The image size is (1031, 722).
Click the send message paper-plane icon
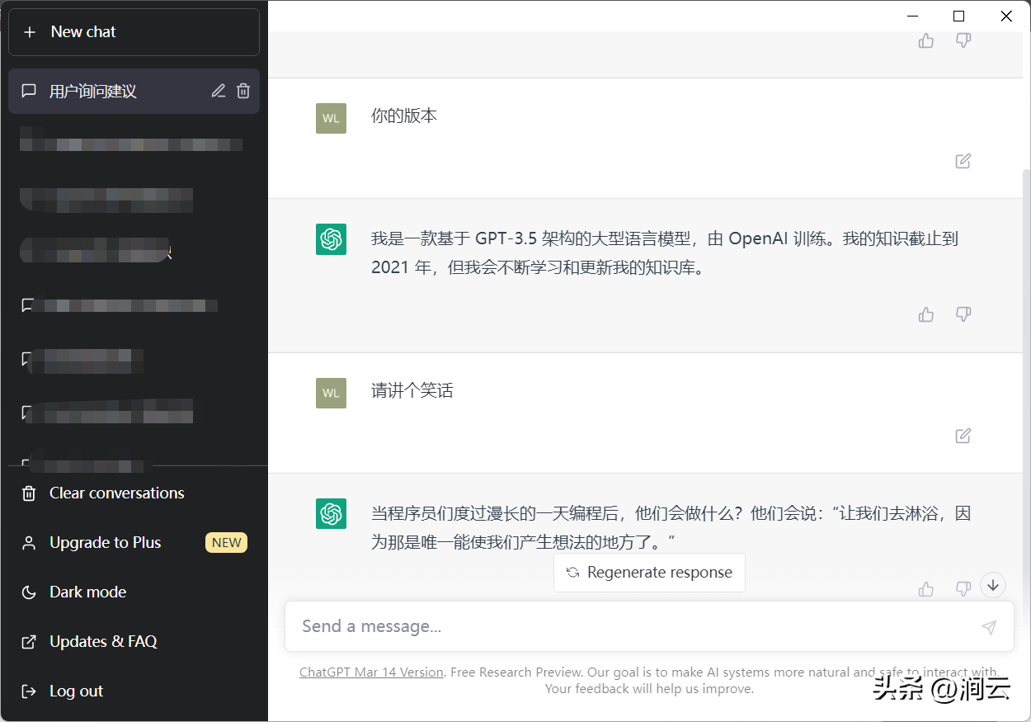pyautogui.click(x=989, y=627)
